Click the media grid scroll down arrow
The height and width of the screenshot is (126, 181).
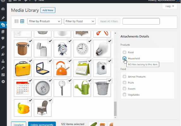[x=115, y=117]
